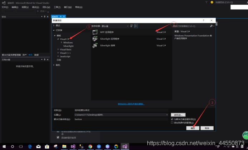
Task: Open Task View in taskbar
Action: 21,146
